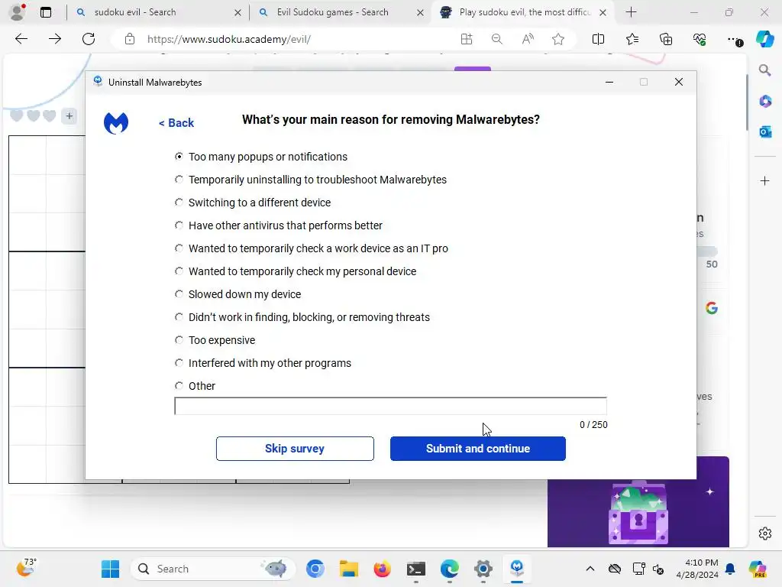Add page to favorites star icon
782x587 pixels.
click(558, 39)
